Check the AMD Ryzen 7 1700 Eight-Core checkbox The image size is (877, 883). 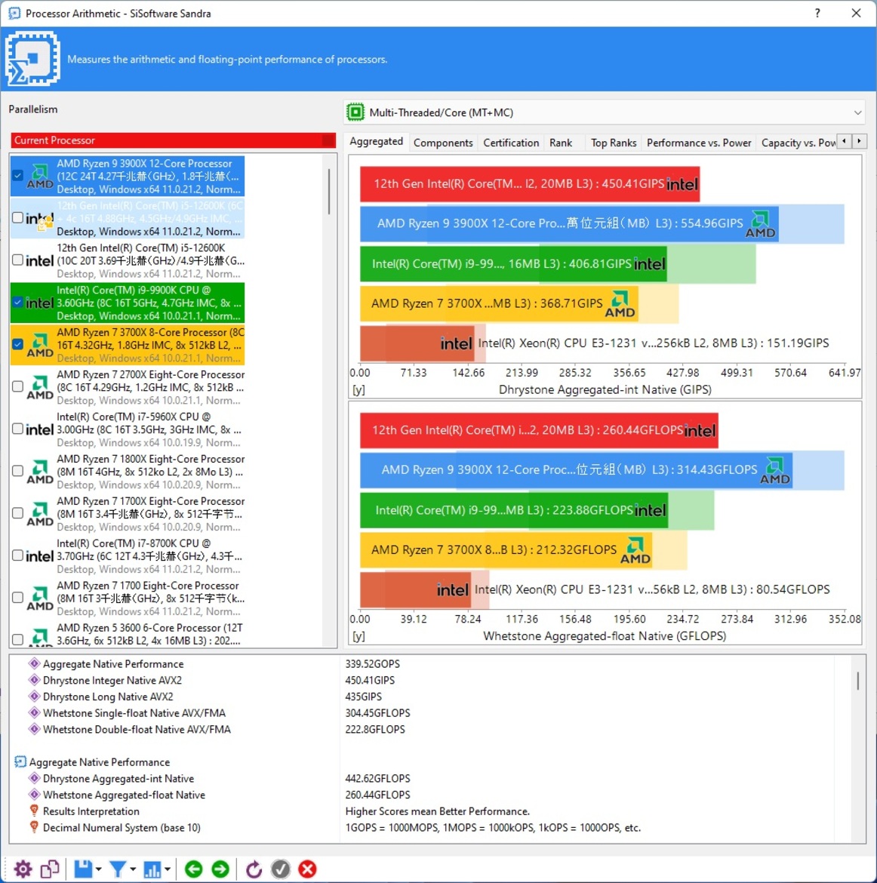click(17, 598)
